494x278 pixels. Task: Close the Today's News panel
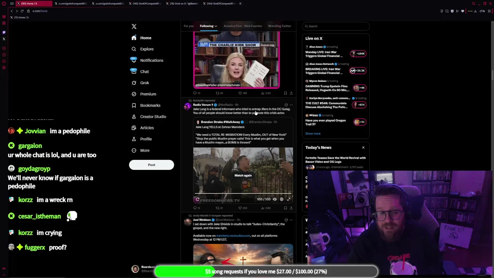pyautogui.click(x=363, y=147)
